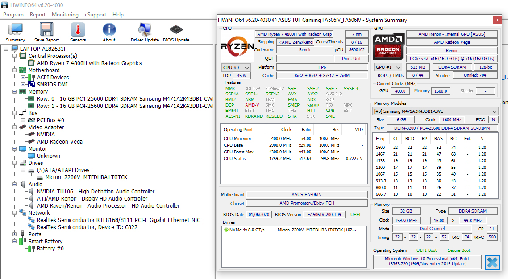Click the Micron_2200V drive icon in tree
This screenshot has height=279, width=508.
pyautogui.click(x=40, y=177)
